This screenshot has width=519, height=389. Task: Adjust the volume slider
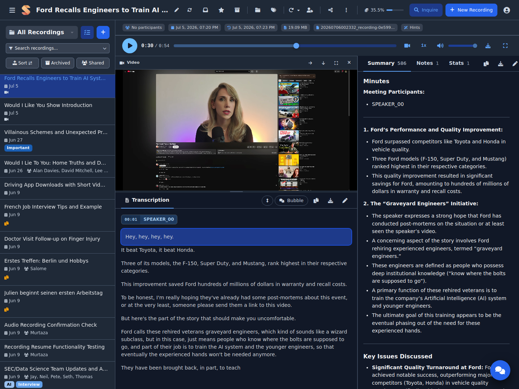point(463,46)
